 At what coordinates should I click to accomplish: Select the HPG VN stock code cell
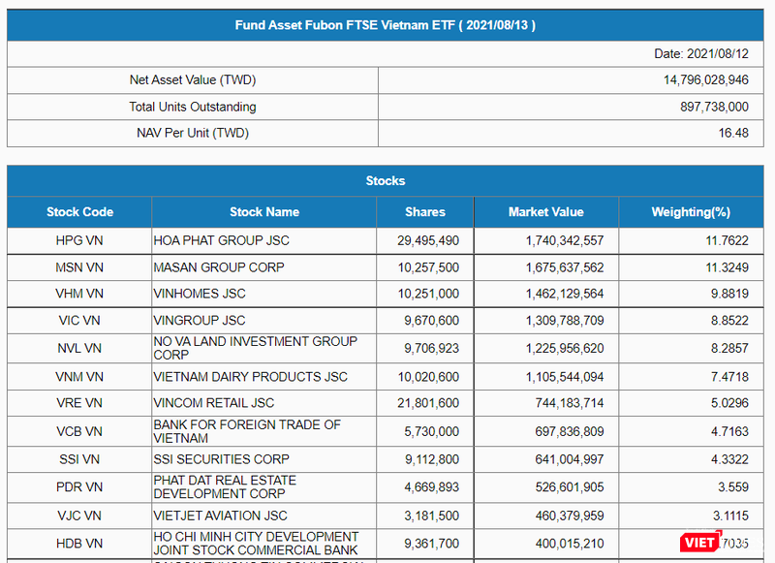pos(77,240)
